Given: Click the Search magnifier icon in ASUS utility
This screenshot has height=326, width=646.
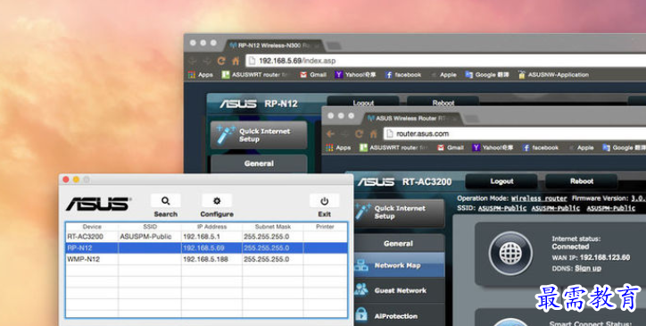Looking at the screenshot, I should coord(166,201).
